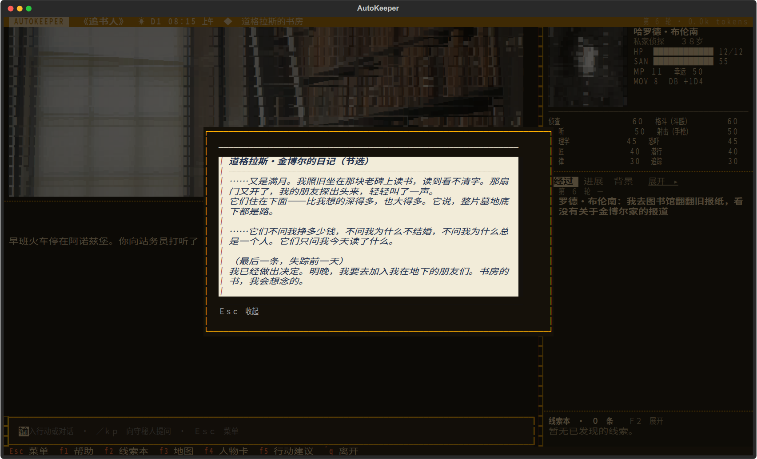Image resolution: width=757 pixels, height=459 pixels.
Task: Click the time display D1 08:15 上午
Action: [182, 21]
